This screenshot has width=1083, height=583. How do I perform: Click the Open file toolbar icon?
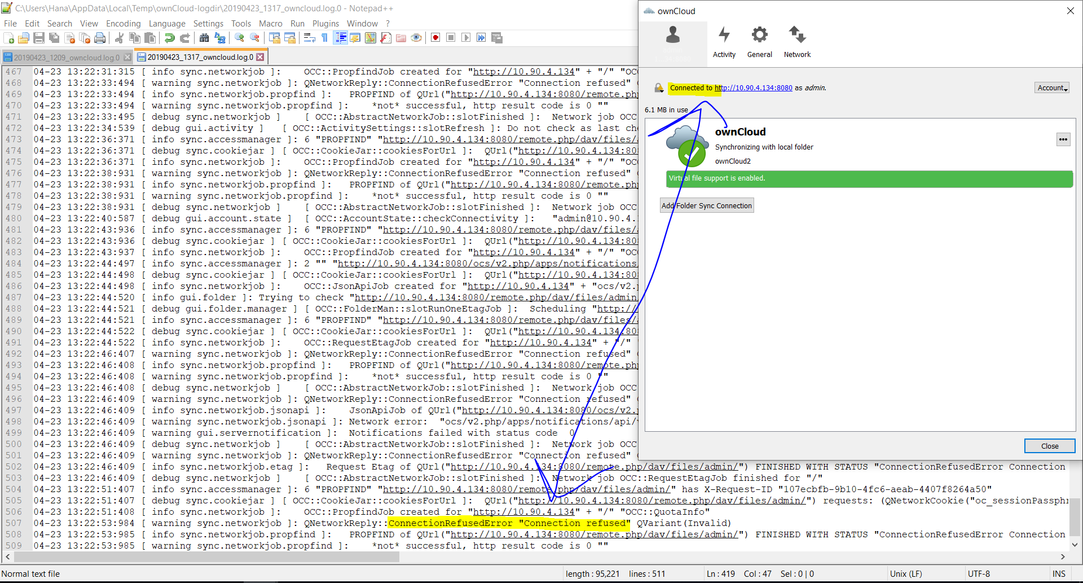click(x=24, y=38)
